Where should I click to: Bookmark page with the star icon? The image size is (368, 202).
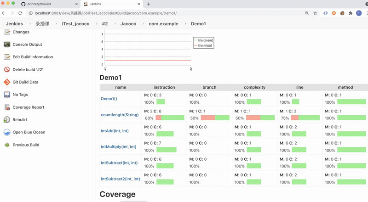[x=315, y=13]
